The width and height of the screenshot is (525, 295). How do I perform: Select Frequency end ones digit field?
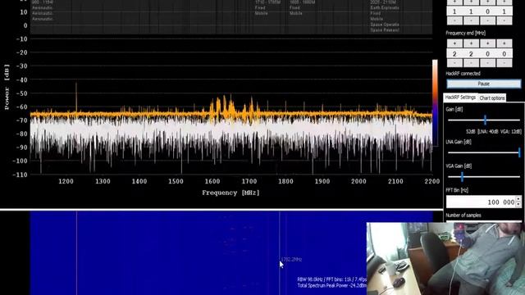click(x=504, y=53)
